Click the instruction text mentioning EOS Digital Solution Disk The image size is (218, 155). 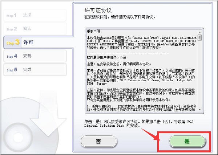click(x=139, y=124)
